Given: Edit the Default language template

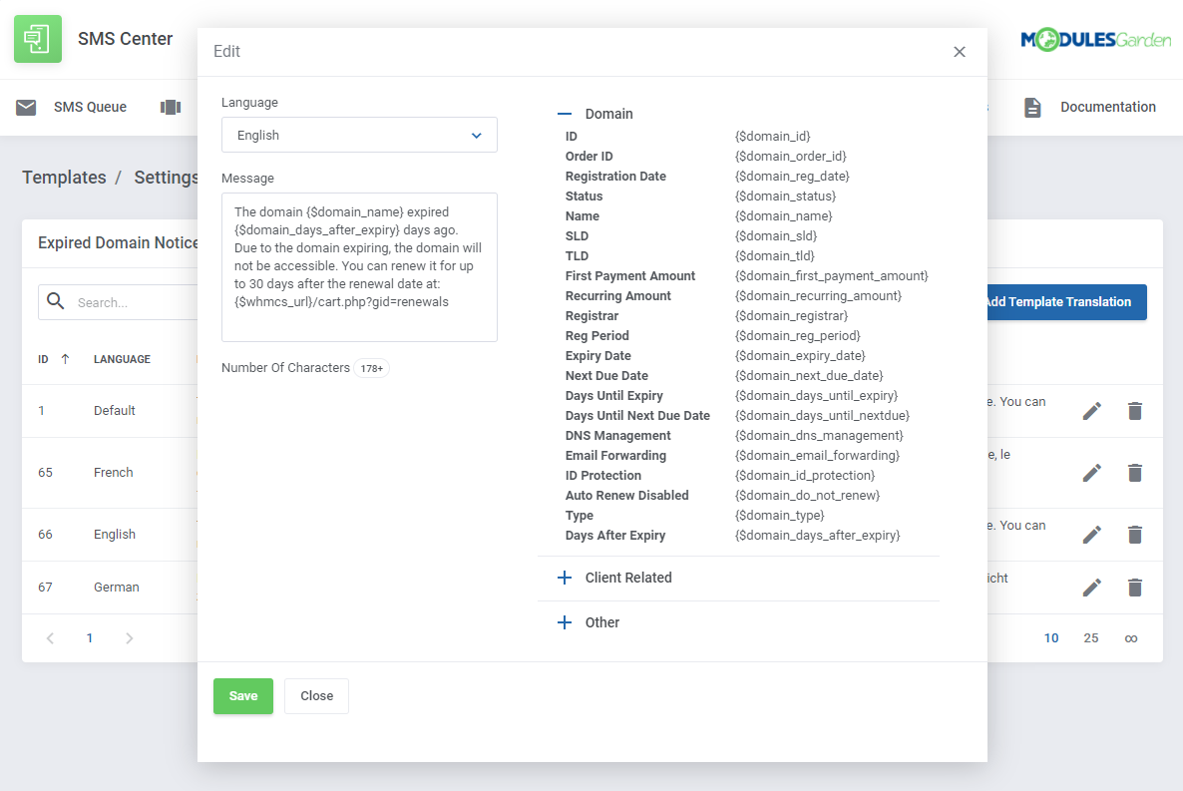Looking at the screenshot, I should pyautogui.click(x=1092, y=410).
